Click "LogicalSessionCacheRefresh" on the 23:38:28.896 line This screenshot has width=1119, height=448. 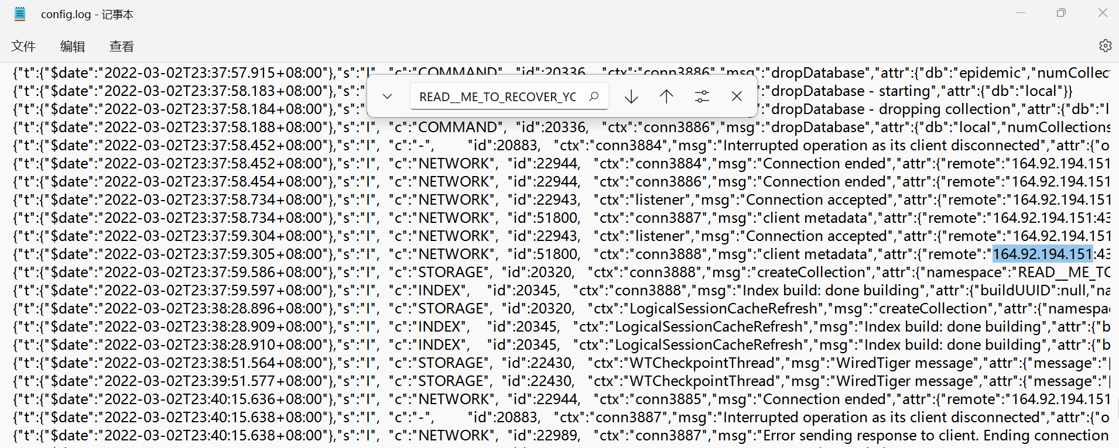click(723, 309)
